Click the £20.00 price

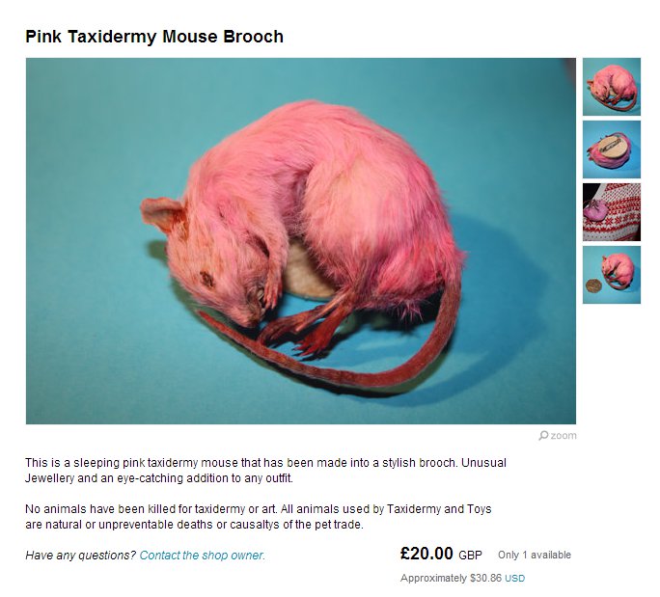tap(426, 554)
